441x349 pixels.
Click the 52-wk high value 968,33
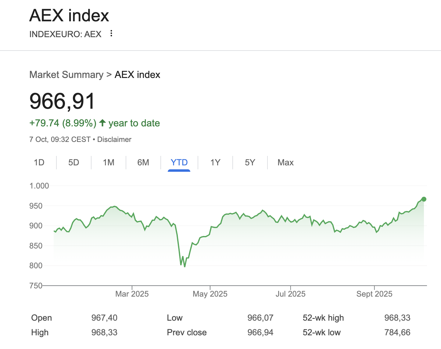click(x=397, y=318)
